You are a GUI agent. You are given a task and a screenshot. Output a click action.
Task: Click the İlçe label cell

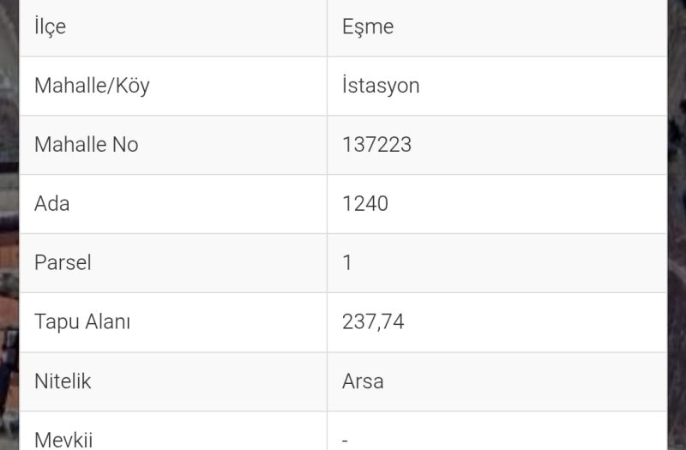50,27
